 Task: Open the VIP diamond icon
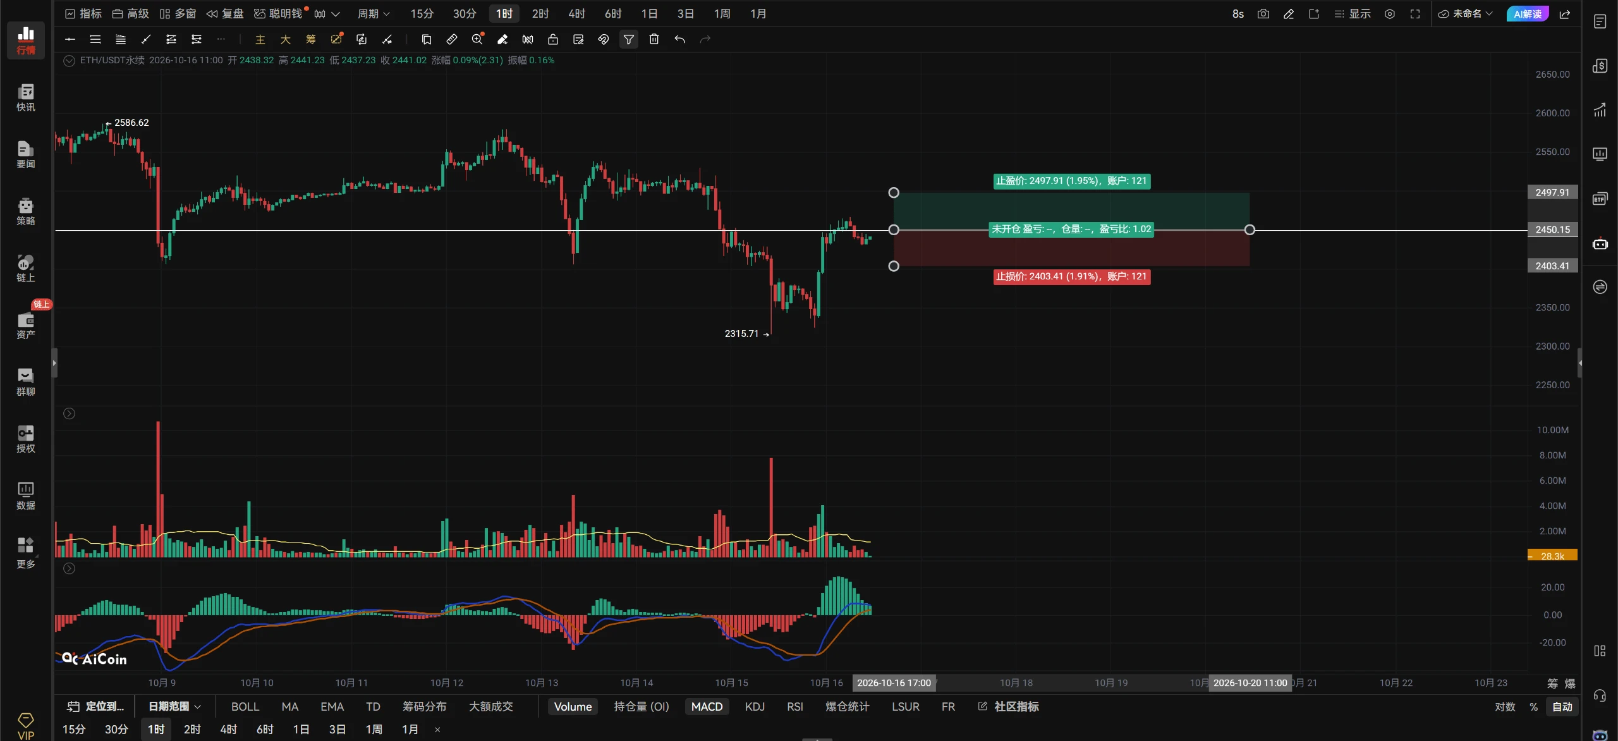point(26,726)
